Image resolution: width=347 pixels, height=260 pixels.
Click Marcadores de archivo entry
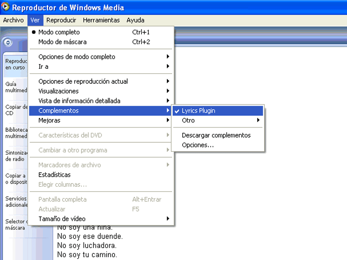pyautogui.click(x=102, y=165)
